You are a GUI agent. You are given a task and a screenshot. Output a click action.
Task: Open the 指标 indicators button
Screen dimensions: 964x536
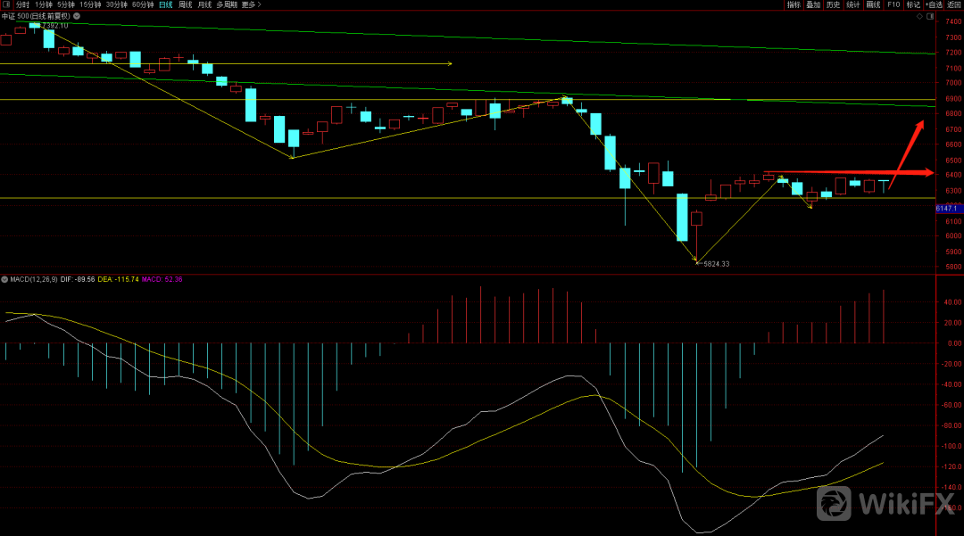(794, 4)
